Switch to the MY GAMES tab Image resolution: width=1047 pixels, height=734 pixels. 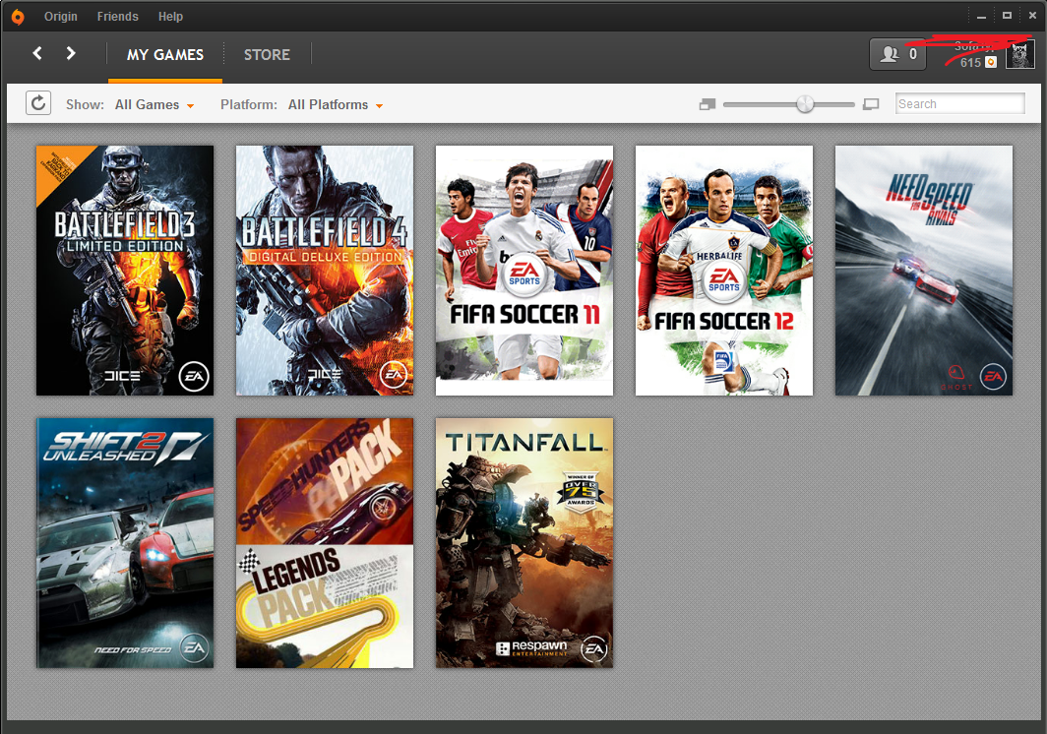point(165,55)
